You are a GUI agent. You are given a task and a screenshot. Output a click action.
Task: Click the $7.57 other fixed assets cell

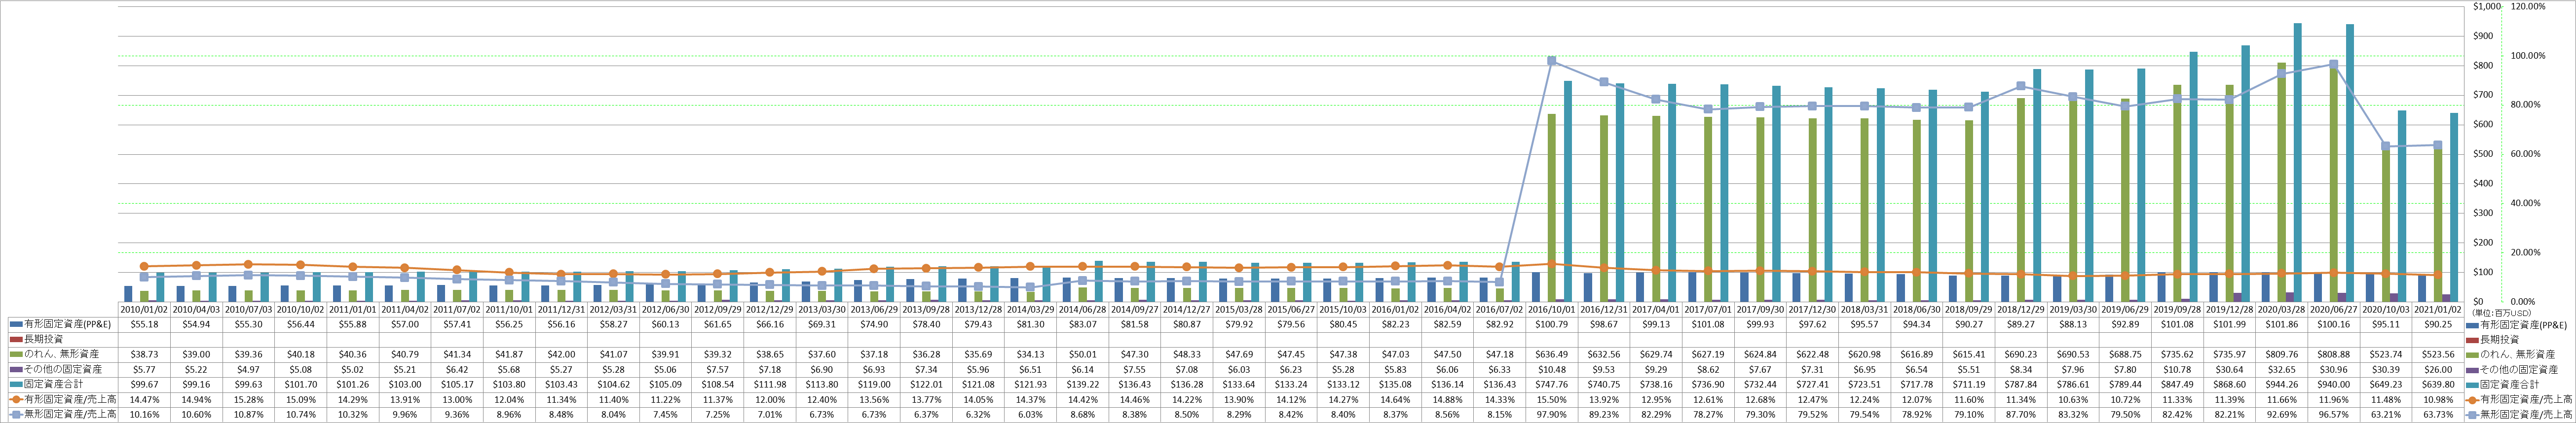719,370
